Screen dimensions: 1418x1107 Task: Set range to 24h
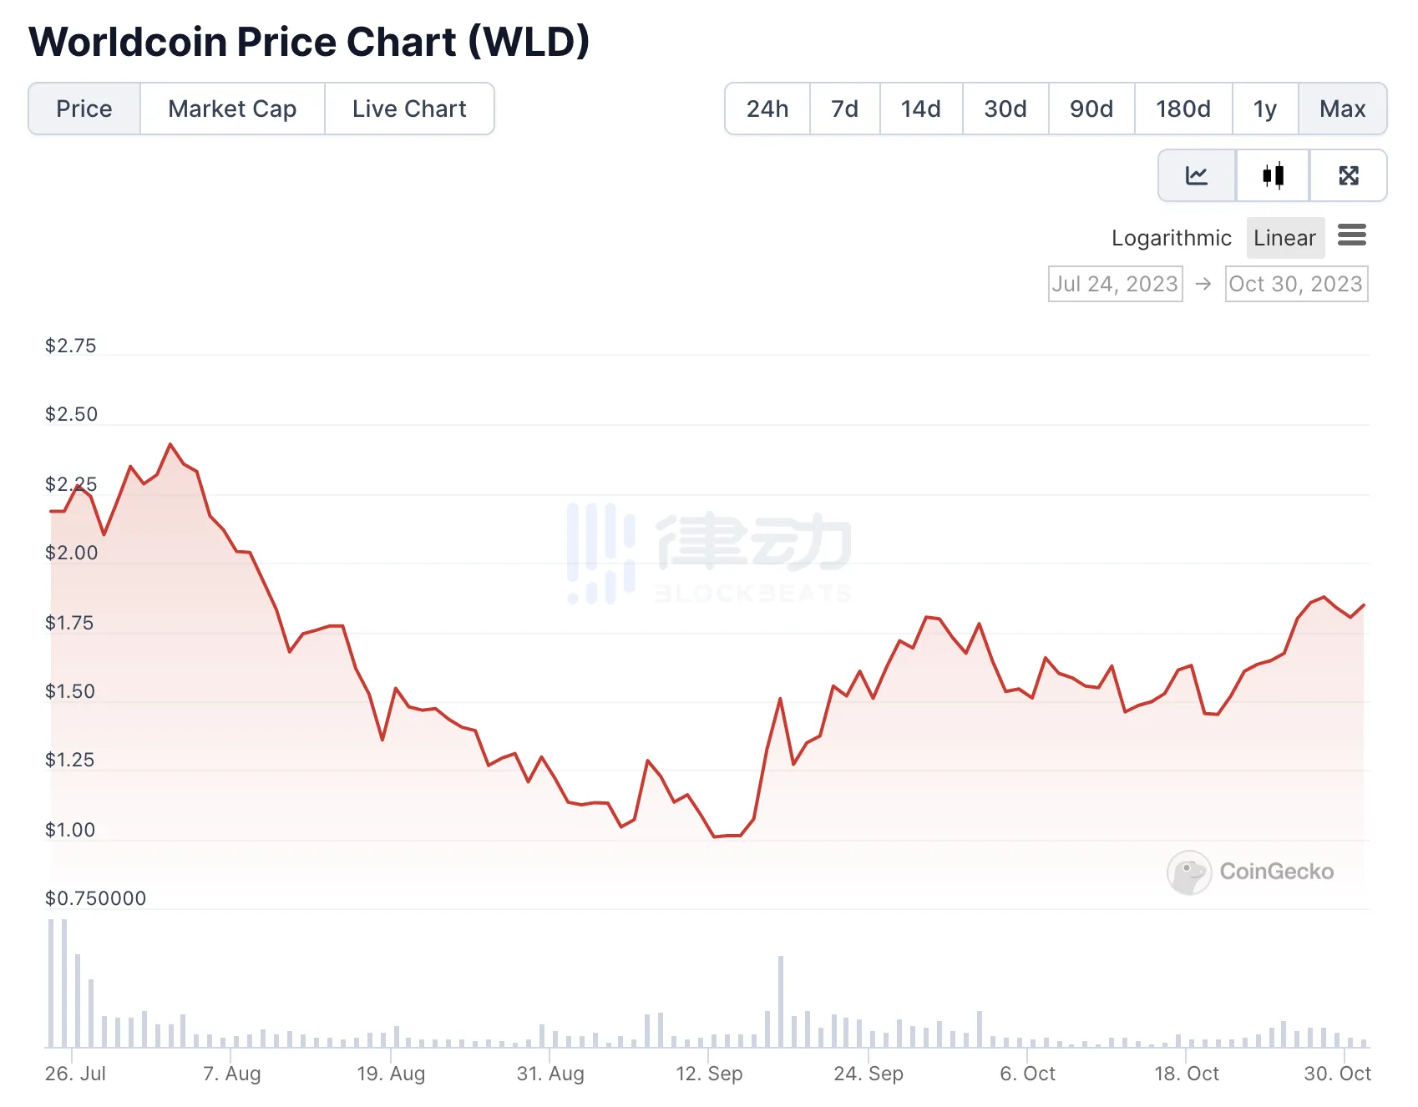(767, 109)
